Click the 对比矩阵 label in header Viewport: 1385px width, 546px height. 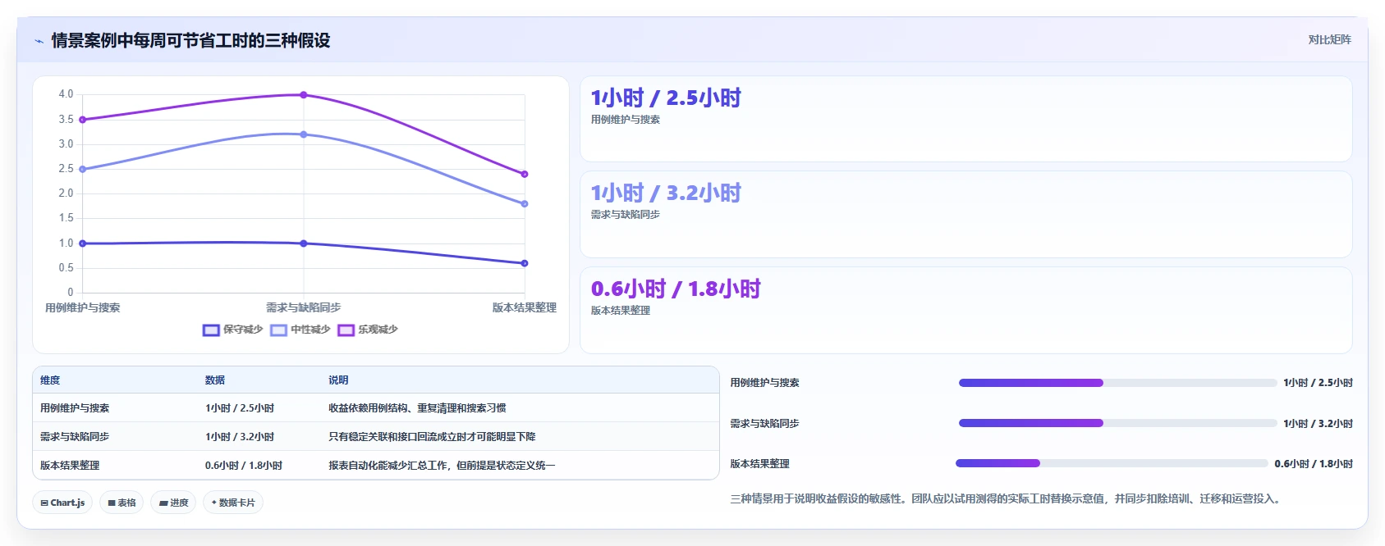click(x=1329, y=39)
